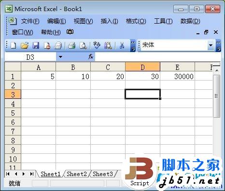Click the New workbook icon
This screenshot has width=225, height=191.
pyautogui.click(x=13, y=45)
